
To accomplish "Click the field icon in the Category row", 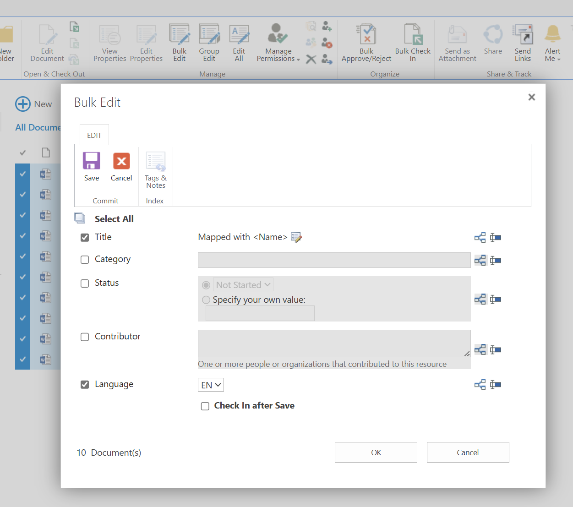I will [496, 260].
